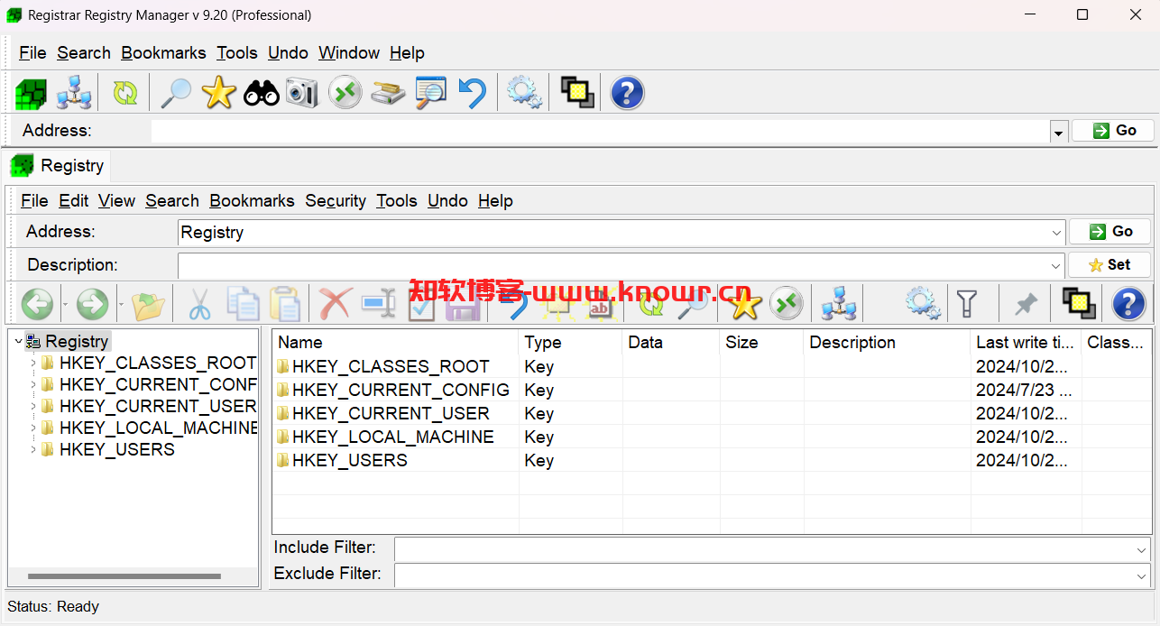Click the binoculars search icon
Screen dimensions: 1160x626
click(x=262, y=93)
